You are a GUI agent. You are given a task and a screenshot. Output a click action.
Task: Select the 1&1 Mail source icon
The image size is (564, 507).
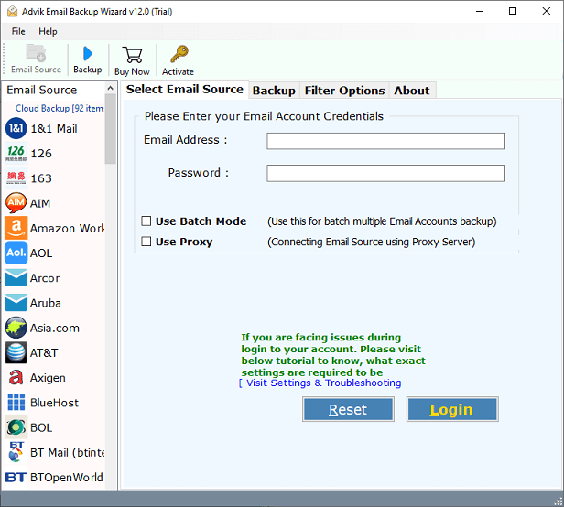tap(16, 128)
